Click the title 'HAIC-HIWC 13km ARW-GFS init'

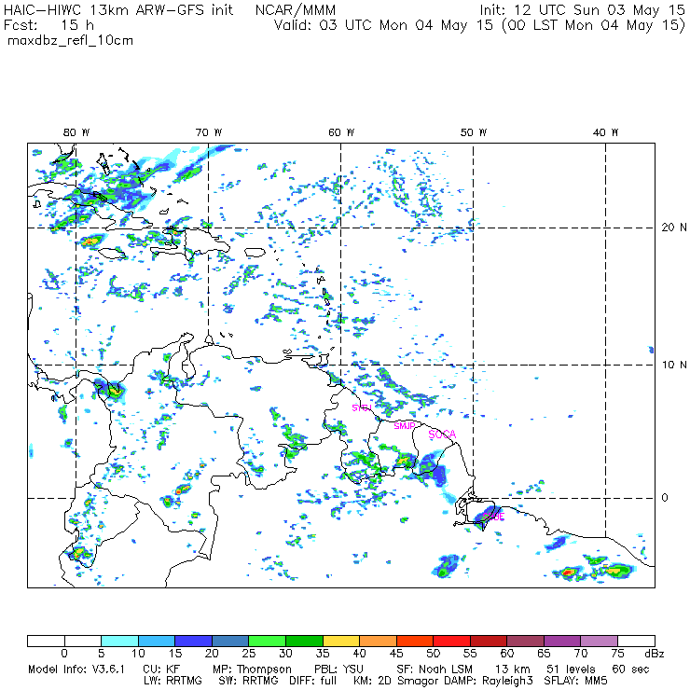[x=118, y=10]
